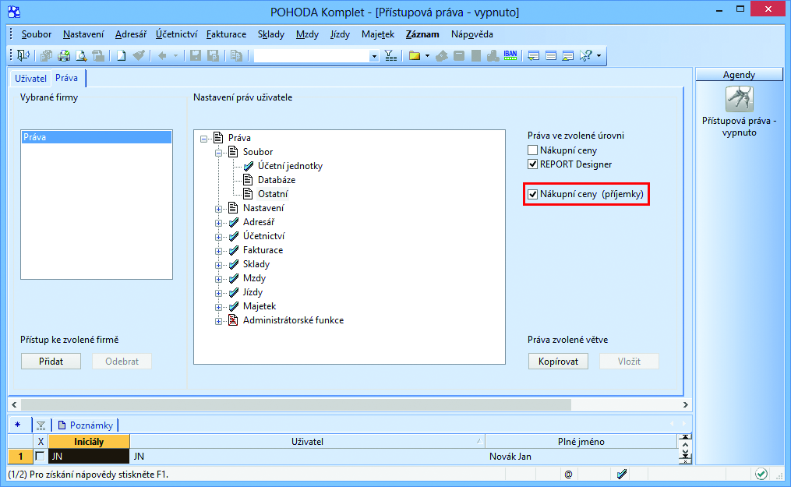Click the duplicate pages icon in toolbar
Image resolution: width=791 pixels, height=487 pixels.
(47, 55)
